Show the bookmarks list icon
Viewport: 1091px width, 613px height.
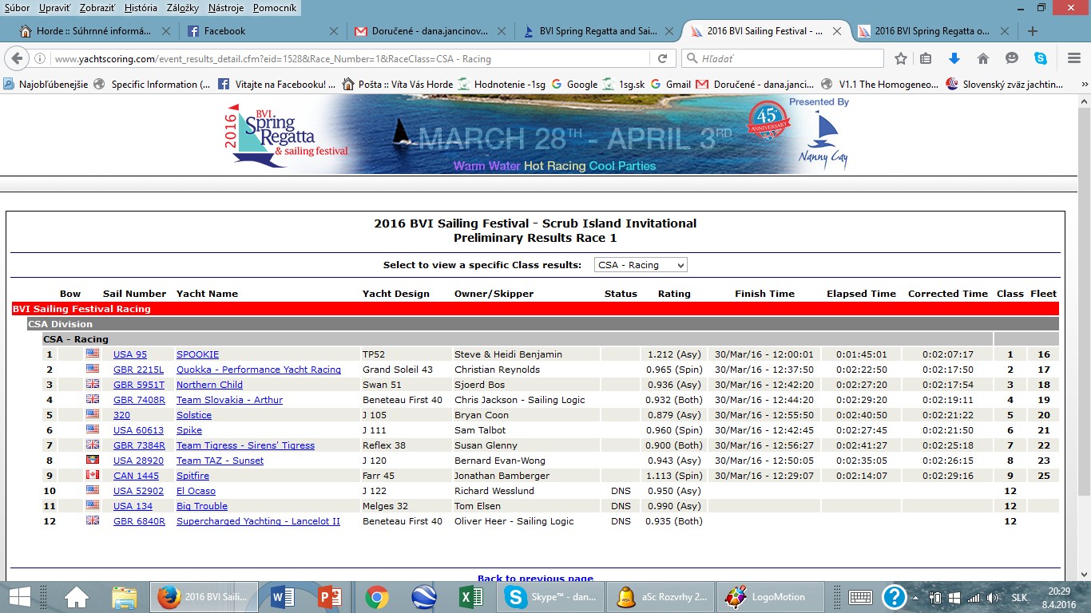point(926,58)
